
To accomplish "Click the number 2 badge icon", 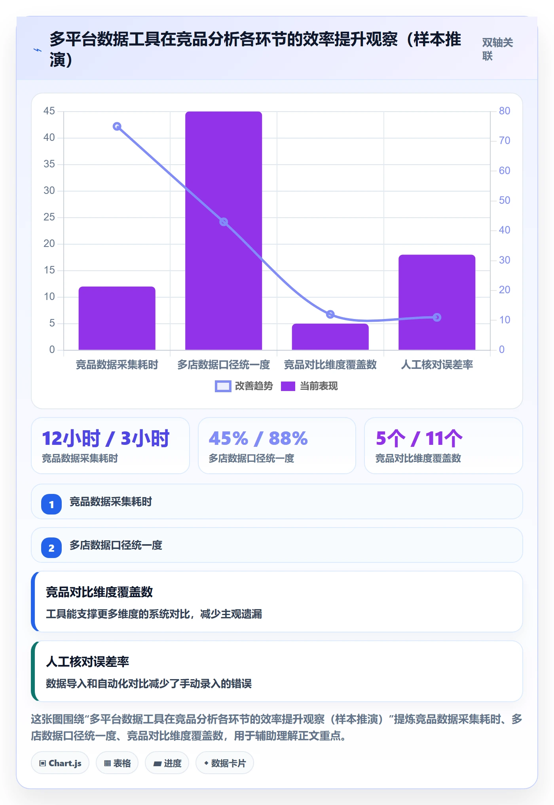I will pos(51,548).
